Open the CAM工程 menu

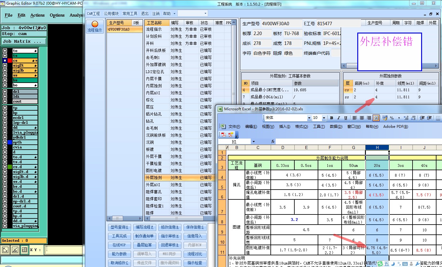(93, 14)
